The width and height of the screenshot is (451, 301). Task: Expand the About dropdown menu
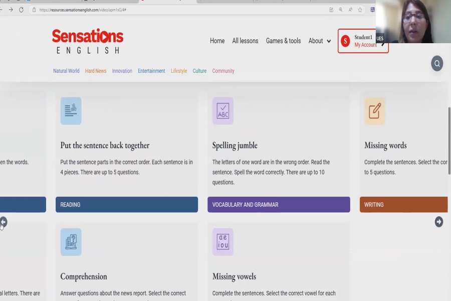(x=320, y=41)
